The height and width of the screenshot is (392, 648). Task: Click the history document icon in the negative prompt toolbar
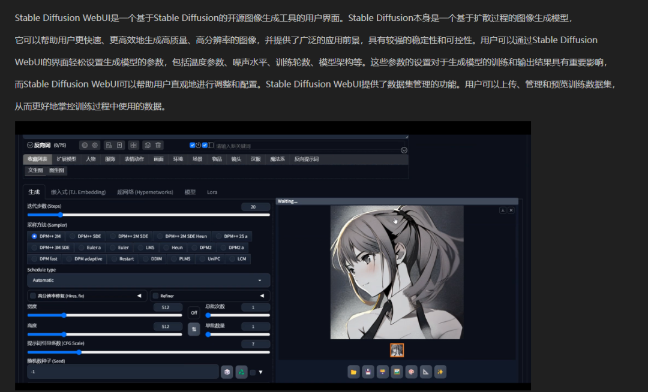[x=109, y=145]
